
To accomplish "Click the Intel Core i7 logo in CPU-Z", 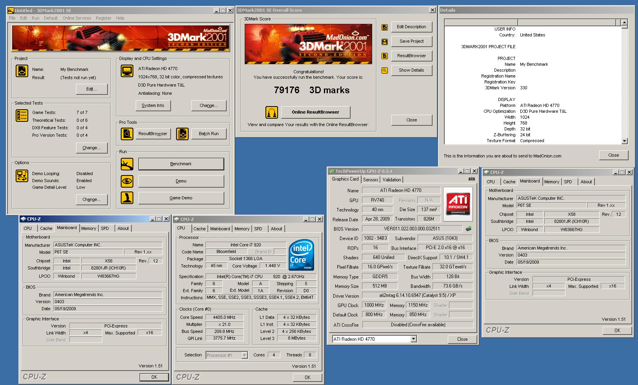I will tap(301, 255).
